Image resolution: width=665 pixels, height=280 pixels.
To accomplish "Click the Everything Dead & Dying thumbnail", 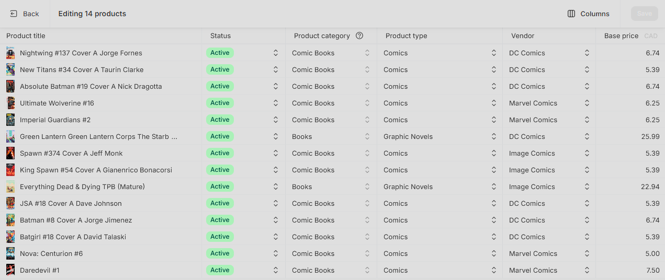I will pos(10,186).
